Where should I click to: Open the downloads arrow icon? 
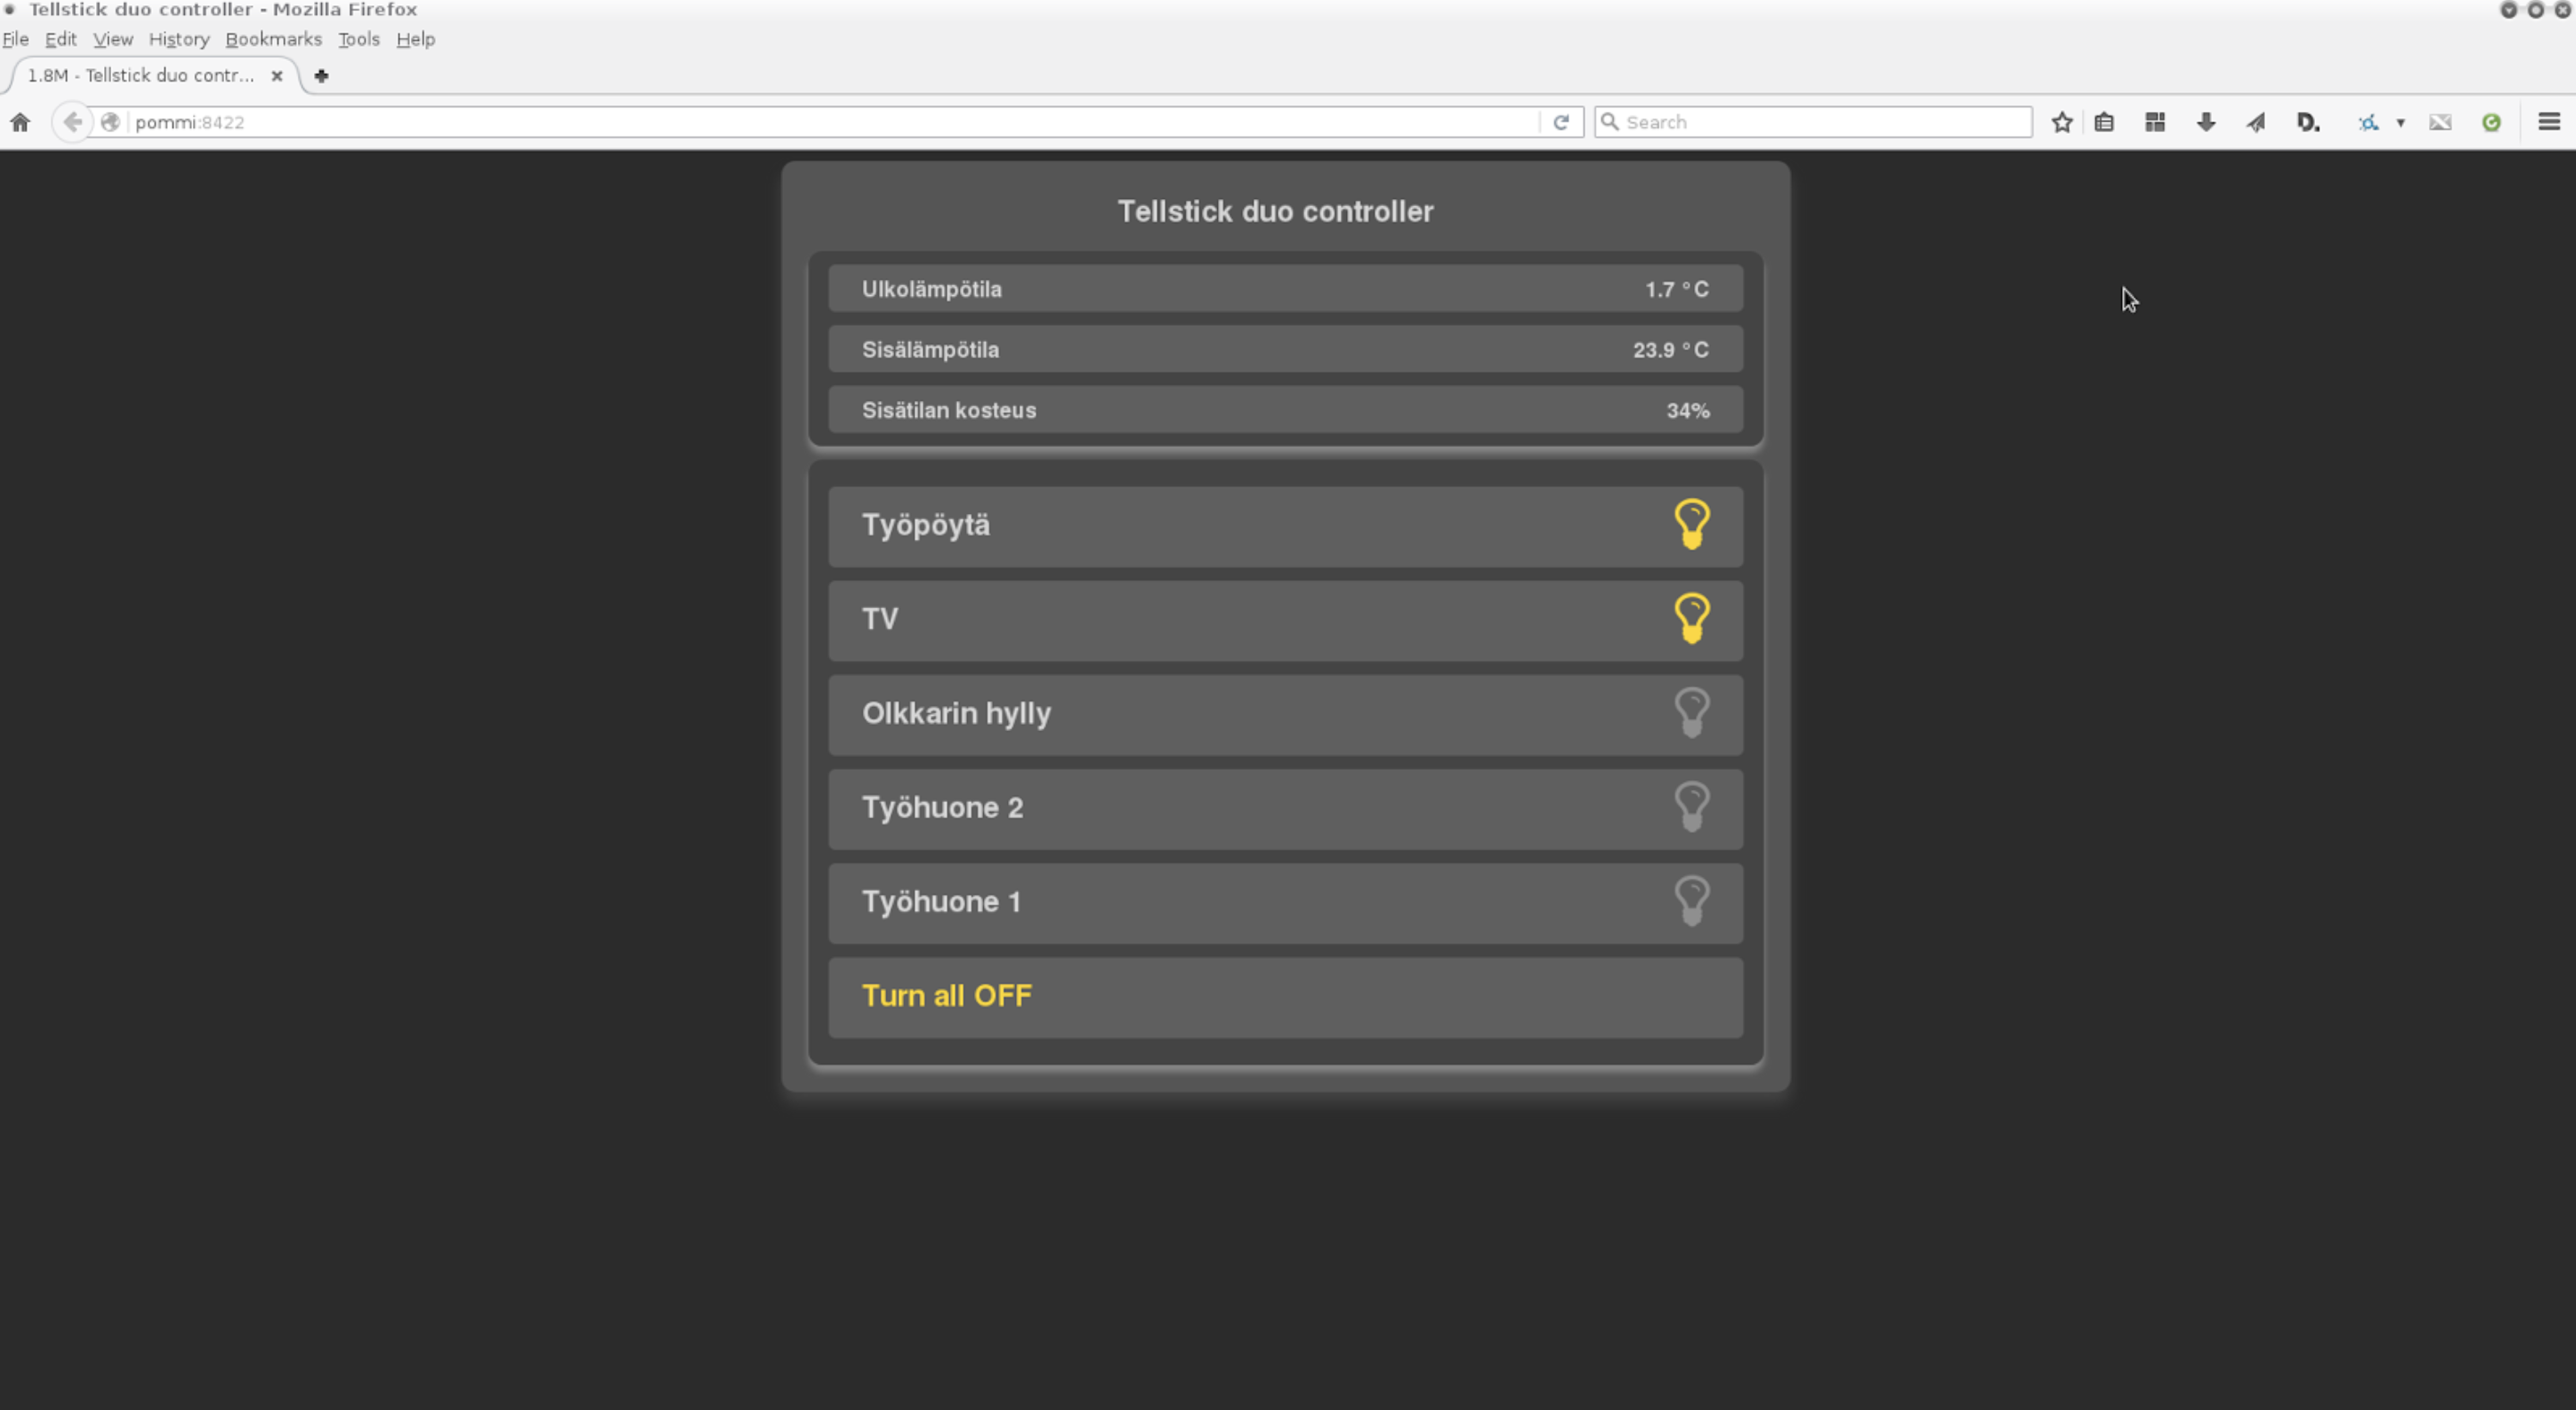[x=2205, y=122]
